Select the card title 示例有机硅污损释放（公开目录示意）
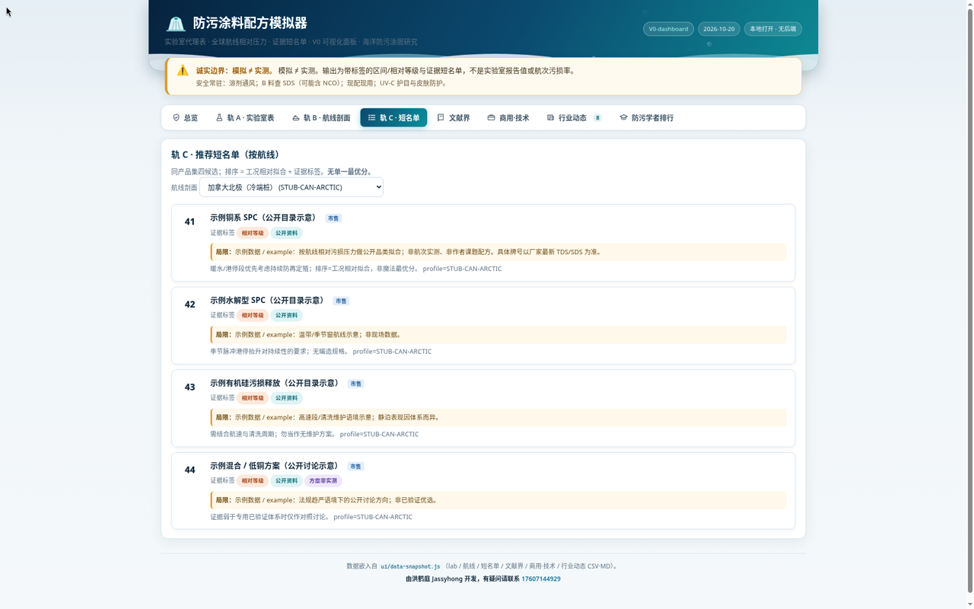 pyautogui.click(x=275, y=384)
